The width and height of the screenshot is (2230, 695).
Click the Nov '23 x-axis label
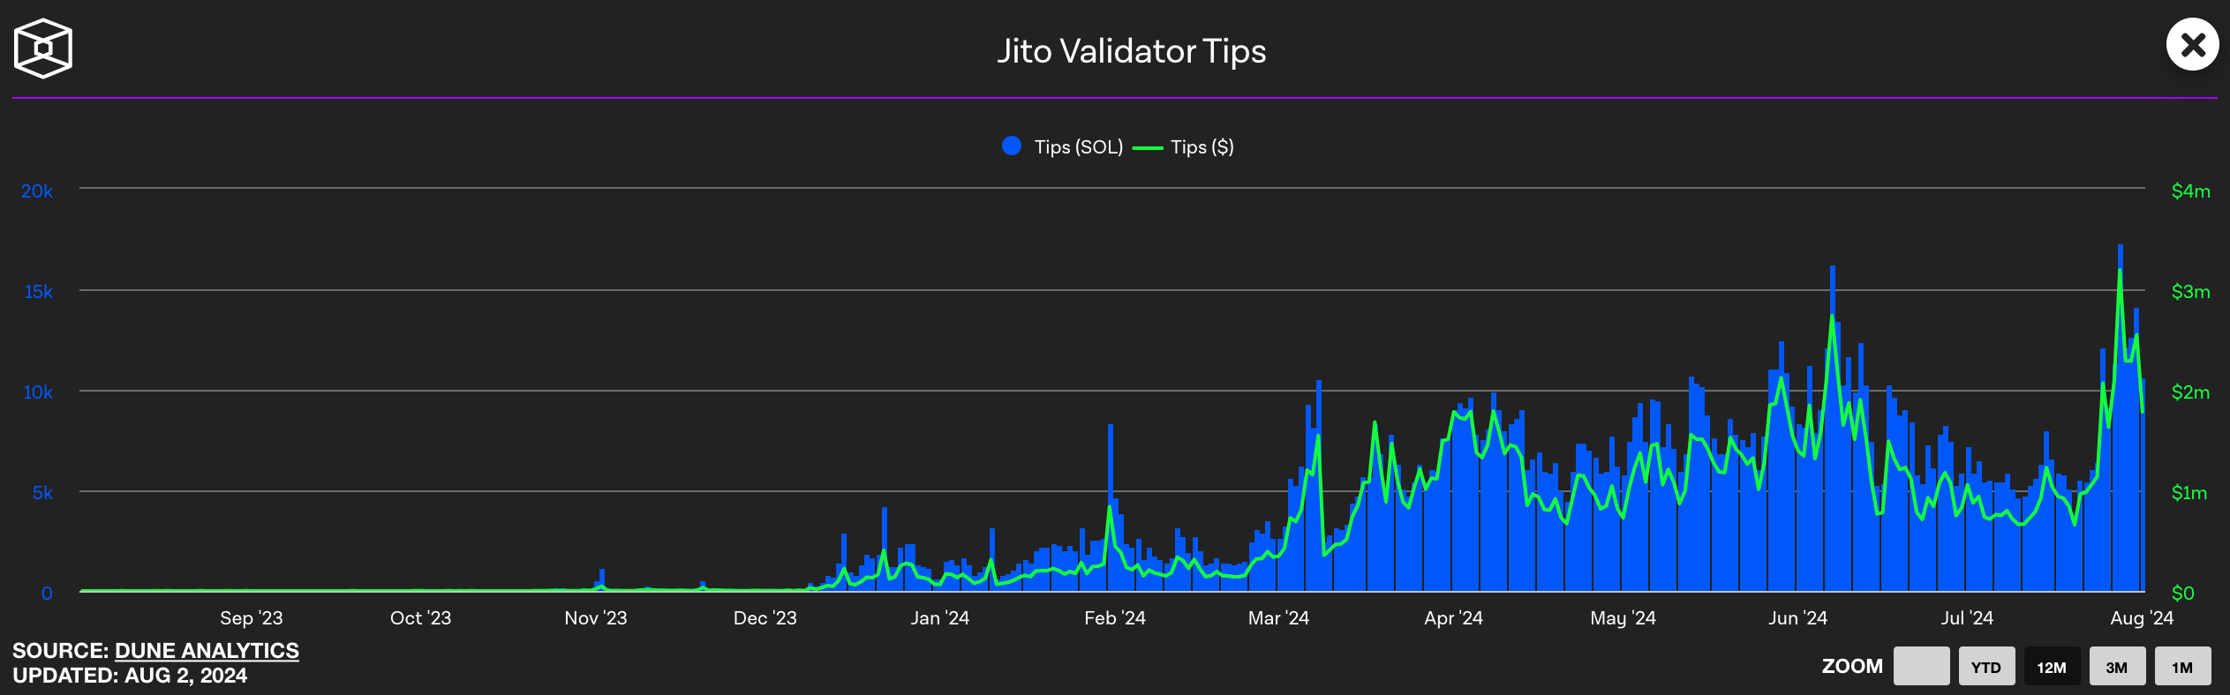coord(595,618)
